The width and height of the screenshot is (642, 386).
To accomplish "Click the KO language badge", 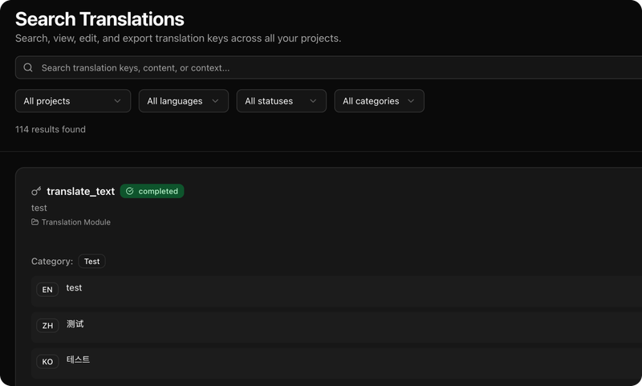I will tap(47, 362).
